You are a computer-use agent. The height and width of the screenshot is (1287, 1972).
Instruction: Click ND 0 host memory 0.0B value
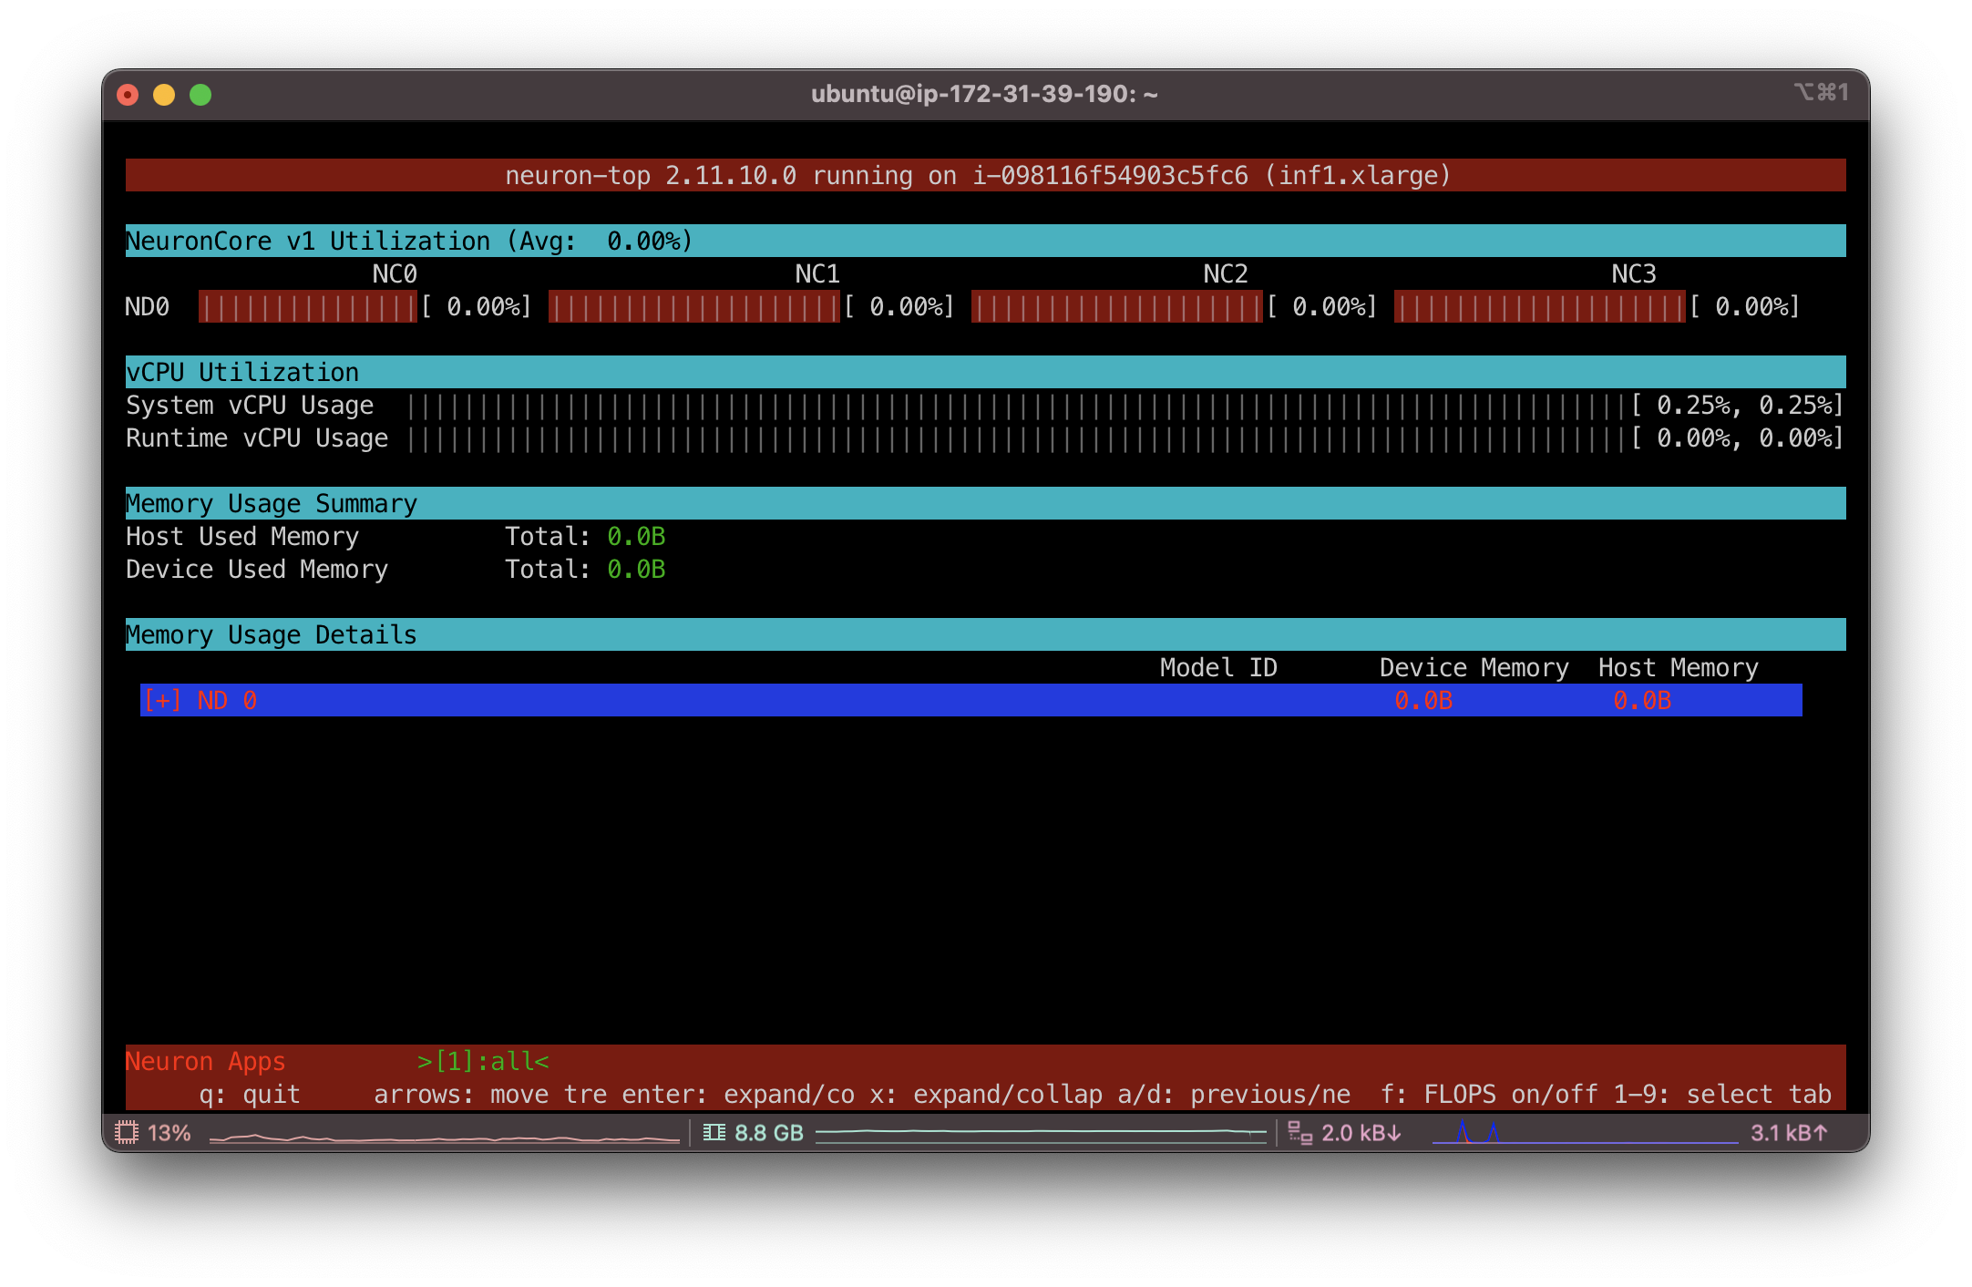pos(1642,701)
